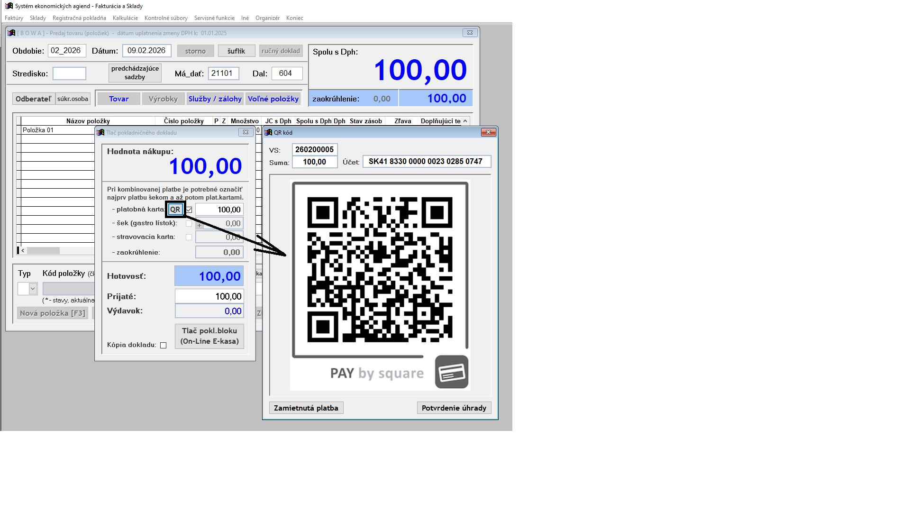The height and width of the screenshot is (512, 910).
Task: Open the Typ dropdown list
Action: [x=33, y=288]
